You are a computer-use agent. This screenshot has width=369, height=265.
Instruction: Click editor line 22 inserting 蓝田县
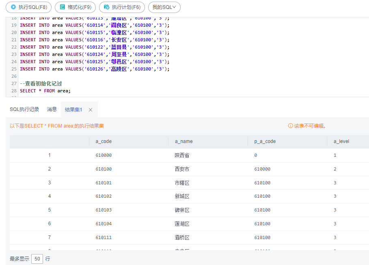tap(95, 47)
